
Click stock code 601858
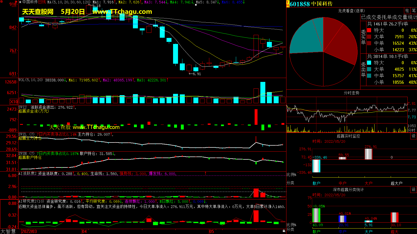click(300, 4)
